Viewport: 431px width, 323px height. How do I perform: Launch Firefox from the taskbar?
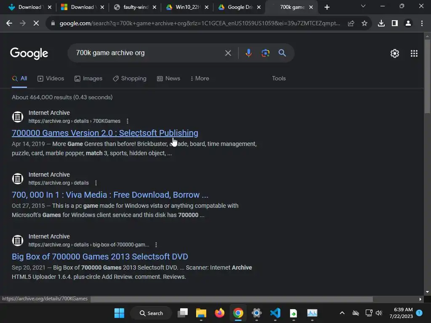click(219, 313)
